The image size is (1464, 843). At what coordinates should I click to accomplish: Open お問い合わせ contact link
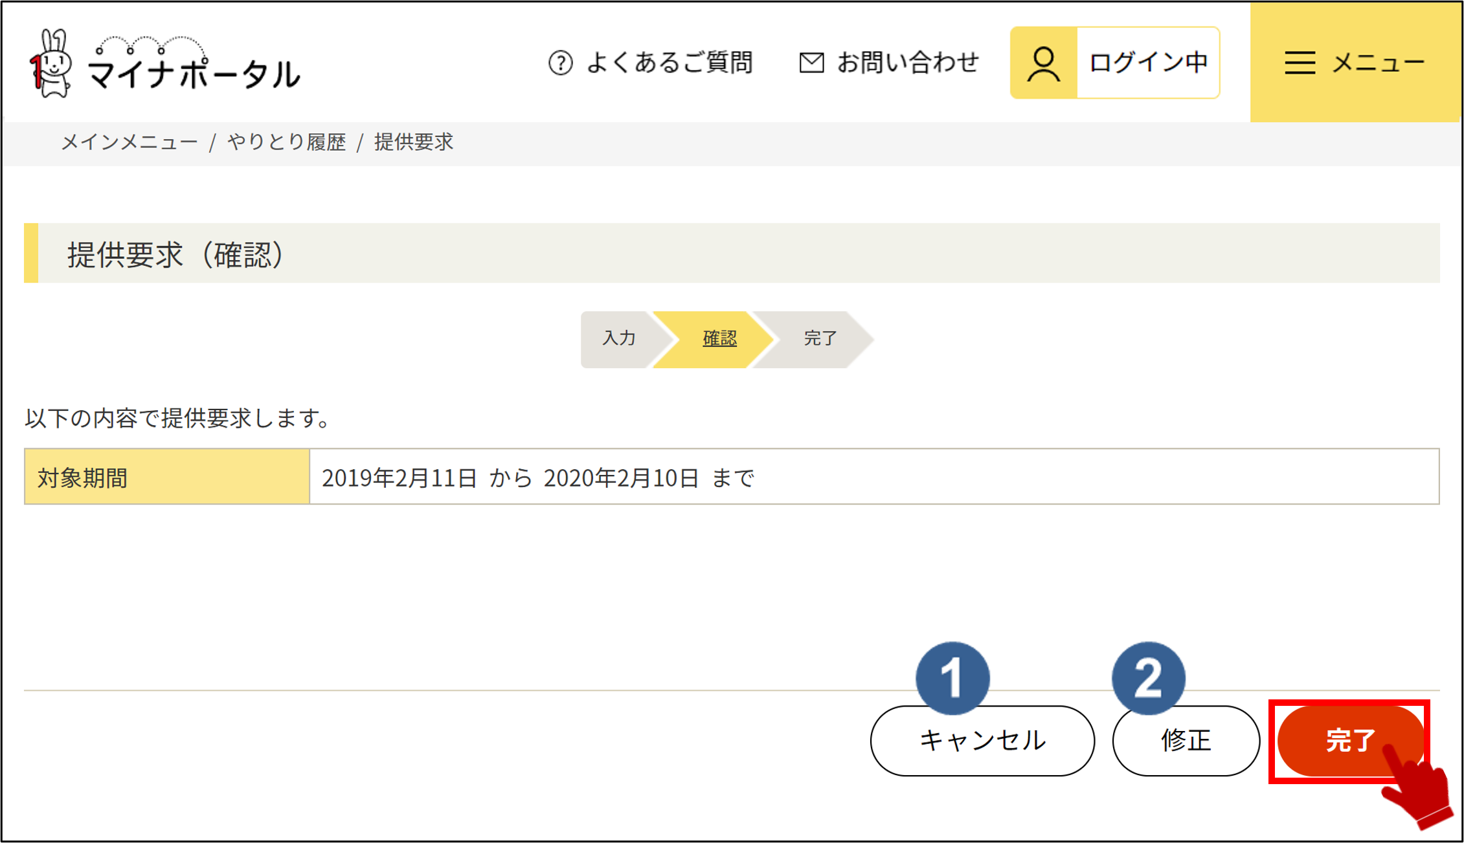point(908,63)
